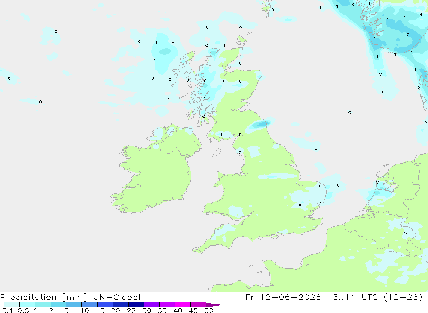Click the '1' value over southwest Scotland
The width and height of the screenshot is (428, 313).
[221, 135]
